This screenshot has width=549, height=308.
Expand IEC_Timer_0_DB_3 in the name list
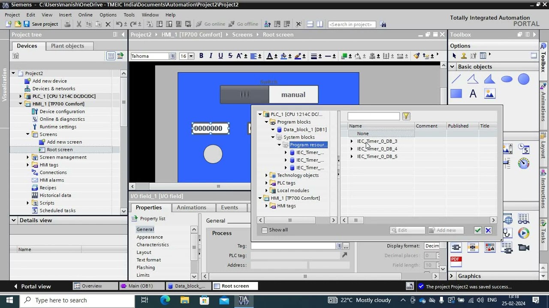352,141
